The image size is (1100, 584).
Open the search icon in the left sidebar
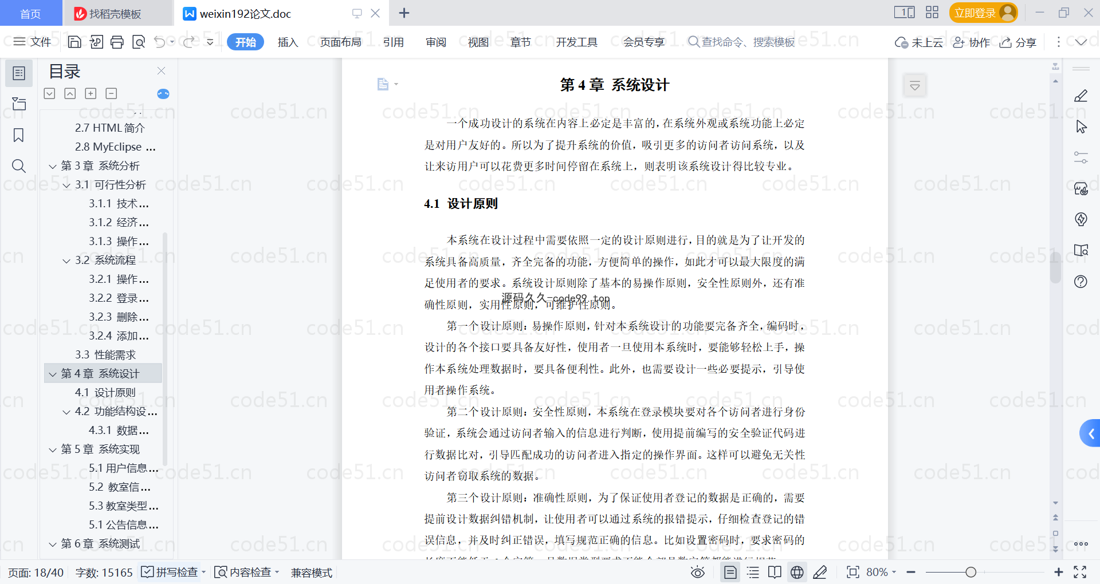point(19,166)
